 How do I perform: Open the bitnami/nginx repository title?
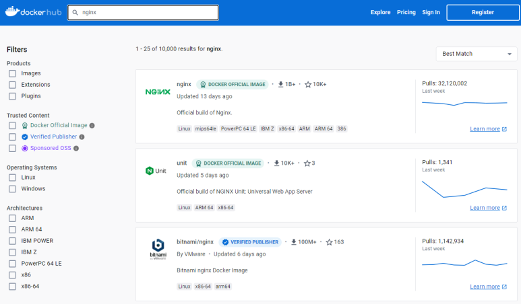195,242
